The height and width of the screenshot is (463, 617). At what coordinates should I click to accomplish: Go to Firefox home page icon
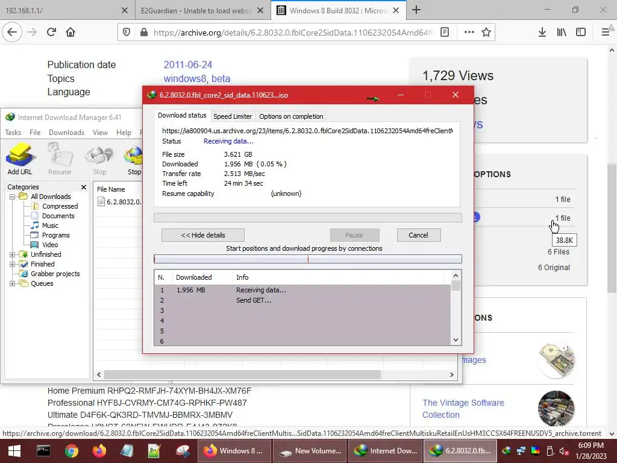[70, 33]
